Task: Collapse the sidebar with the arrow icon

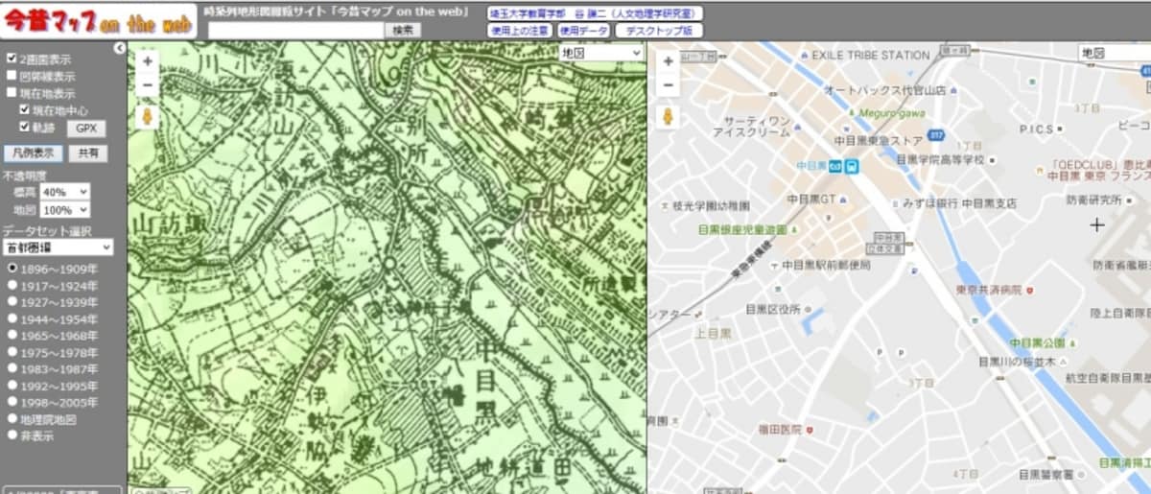Action: 119,47
